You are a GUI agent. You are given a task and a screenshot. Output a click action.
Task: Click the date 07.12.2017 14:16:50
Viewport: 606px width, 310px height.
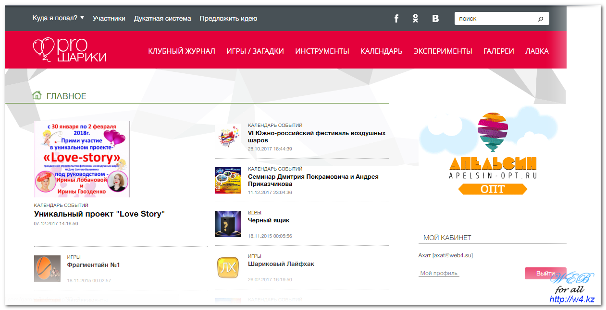(56, 224)
